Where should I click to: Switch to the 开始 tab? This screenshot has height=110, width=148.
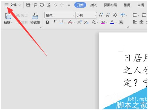point(80,5)
